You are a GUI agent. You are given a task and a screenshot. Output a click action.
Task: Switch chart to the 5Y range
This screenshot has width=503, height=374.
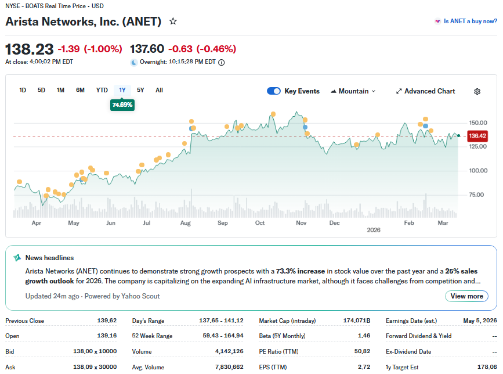pyautogui.click(x=140, y=90)
